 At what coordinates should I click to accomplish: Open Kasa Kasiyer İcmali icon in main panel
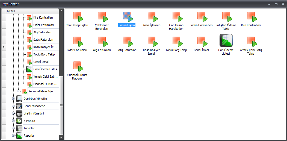point(153,42)
